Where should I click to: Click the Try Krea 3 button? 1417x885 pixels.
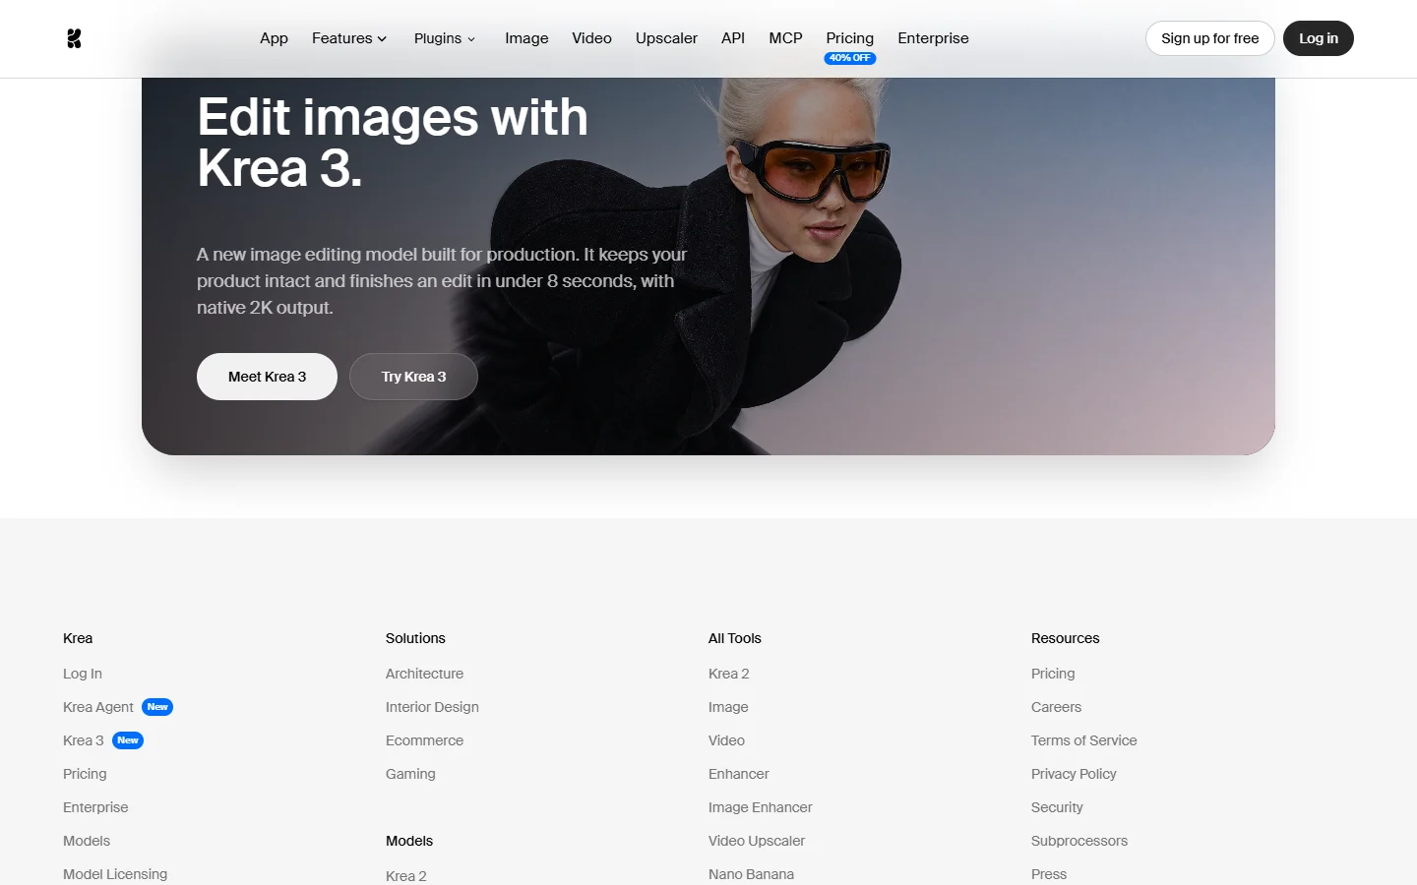(x=413, y=377)
